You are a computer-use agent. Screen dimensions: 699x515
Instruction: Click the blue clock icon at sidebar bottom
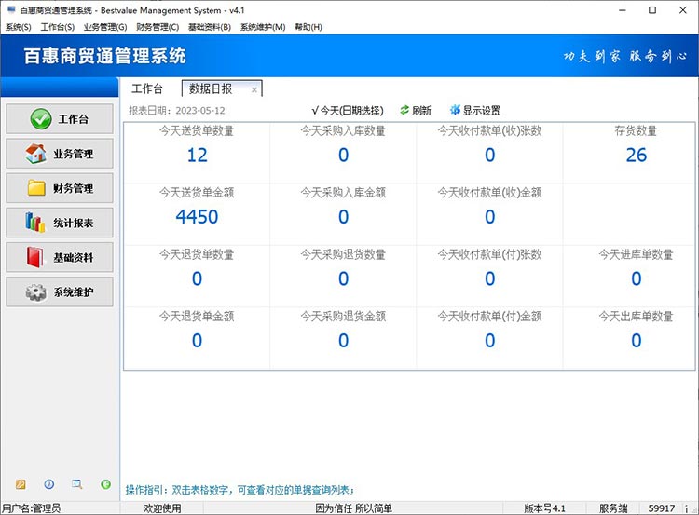tap(49, 484)
